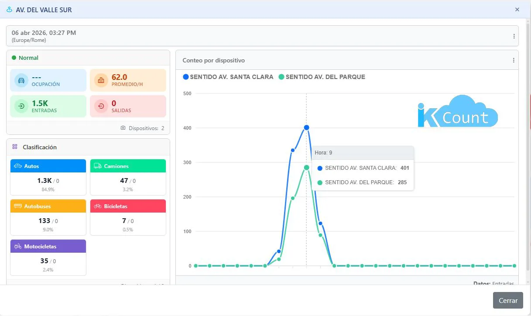Close the AV. DEL VALLE SUR dialog
The height and width of the screenshot is (316, 531).
coord(517,10)
